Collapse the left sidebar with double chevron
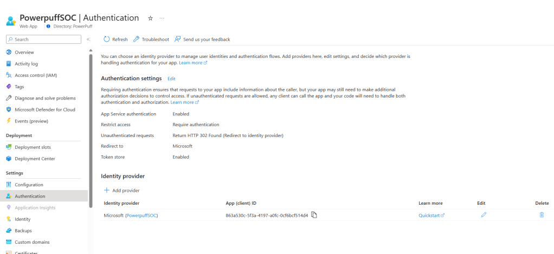This screenshot has height=254, width=554. (x=88, y=39)
